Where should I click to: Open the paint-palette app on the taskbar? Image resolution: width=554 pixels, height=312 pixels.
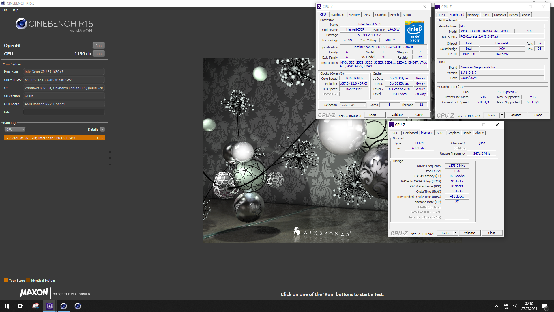tap(35, 306)
